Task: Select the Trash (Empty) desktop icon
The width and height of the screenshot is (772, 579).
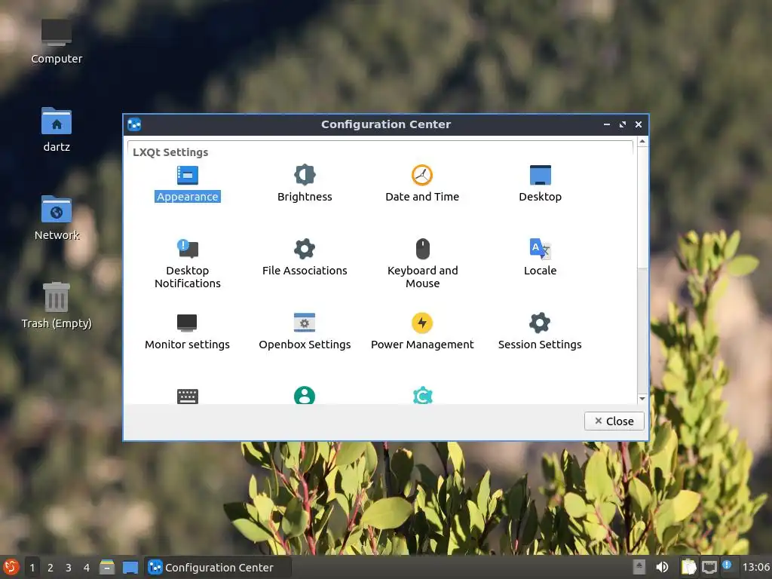Action: pyautogui.click(x=56, y=297)
